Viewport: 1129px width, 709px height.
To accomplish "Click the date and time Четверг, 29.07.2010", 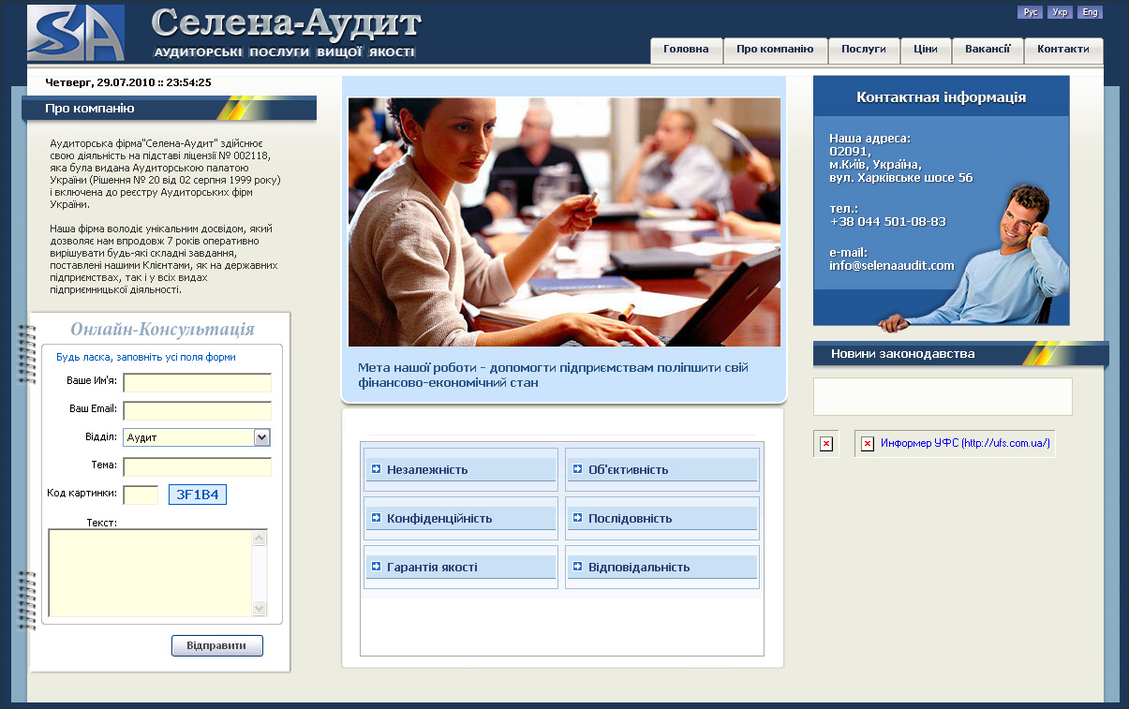I will pyautogui.click(x=128, y=82).
